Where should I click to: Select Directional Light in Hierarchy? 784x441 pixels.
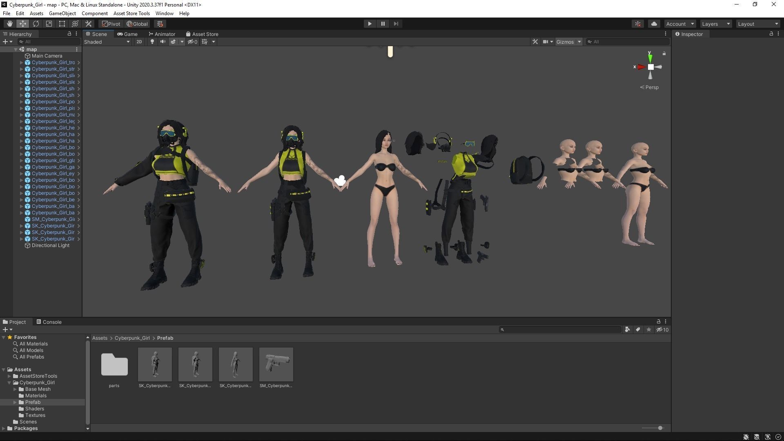point(51,245)
